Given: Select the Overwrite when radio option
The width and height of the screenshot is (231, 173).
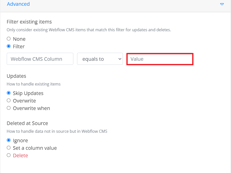Looking at the screenshot, I should (x=9, y=108).
